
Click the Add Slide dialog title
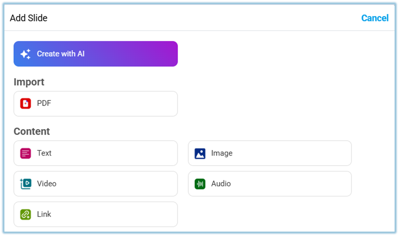click(28, 18)
